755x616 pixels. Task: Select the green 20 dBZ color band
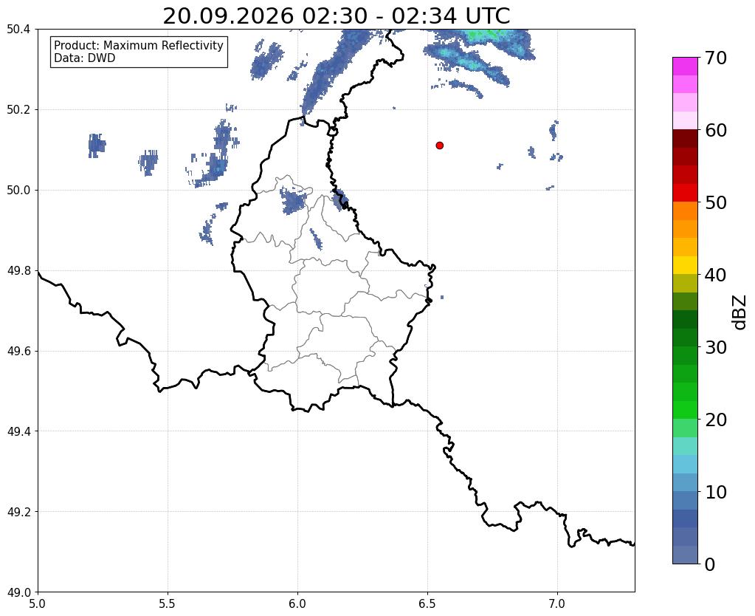tap(685, 410)
